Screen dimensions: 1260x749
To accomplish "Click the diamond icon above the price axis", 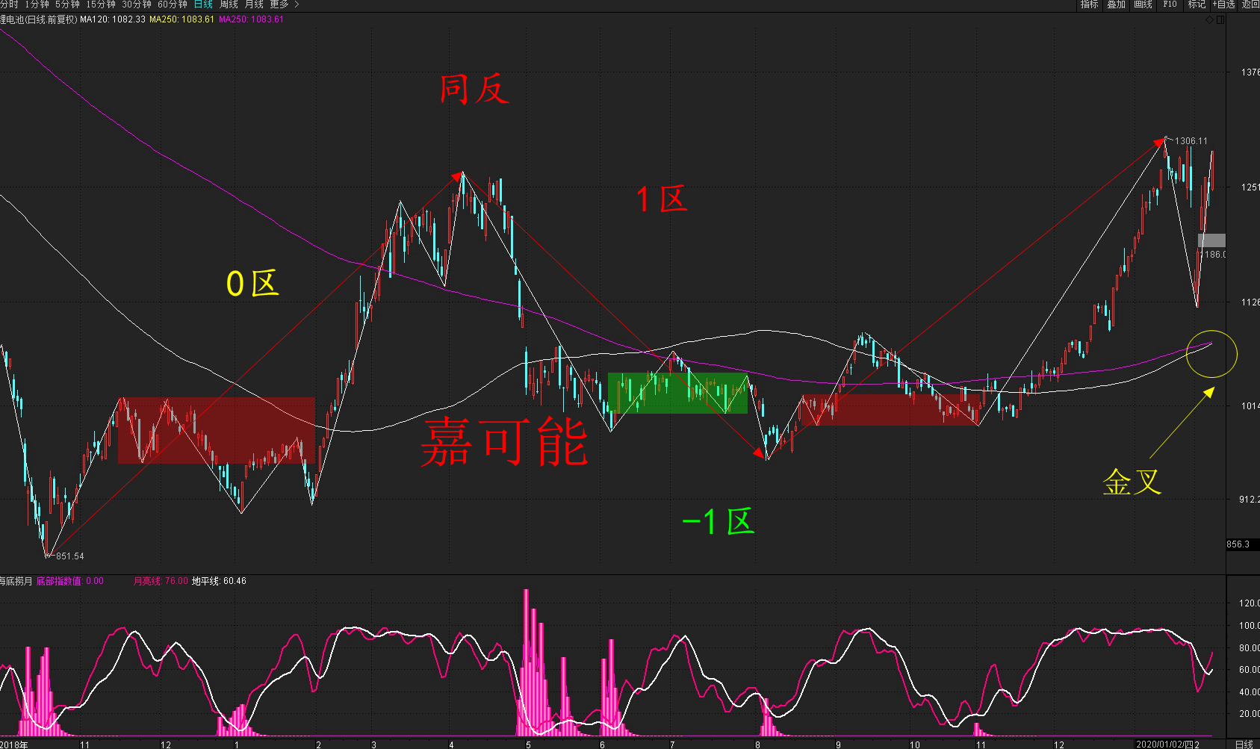I will tap(1210, 19).
